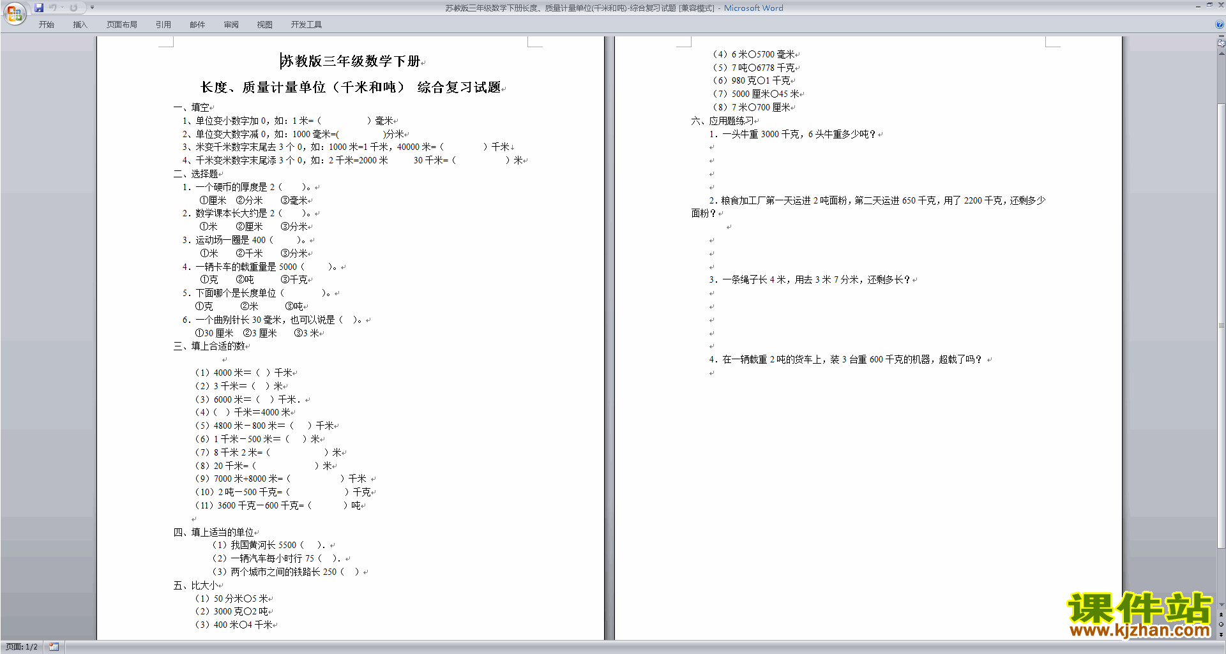Image resolution: width=1226 pixels, height=654 pixels.
Task: Click the line 两个城市之间的铁路长 250
Action: coord(286,572)
